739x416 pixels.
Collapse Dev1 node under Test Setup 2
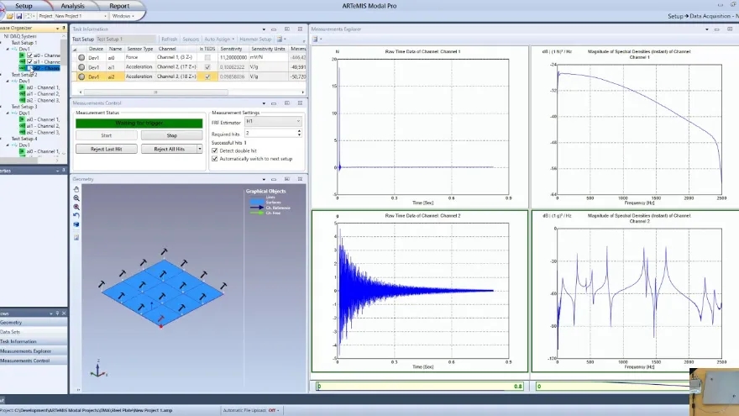[x=8, y=82]
